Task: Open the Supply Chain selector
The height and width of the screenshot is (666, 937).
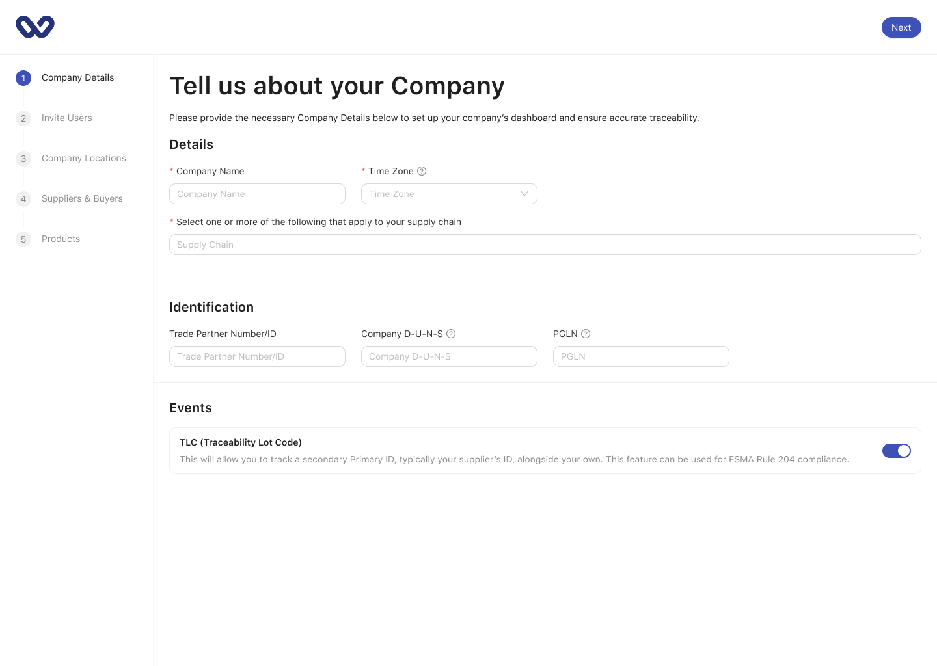Action: (545, 245)
